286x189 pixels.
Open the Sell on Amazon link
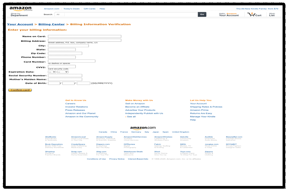pos(135,104)
